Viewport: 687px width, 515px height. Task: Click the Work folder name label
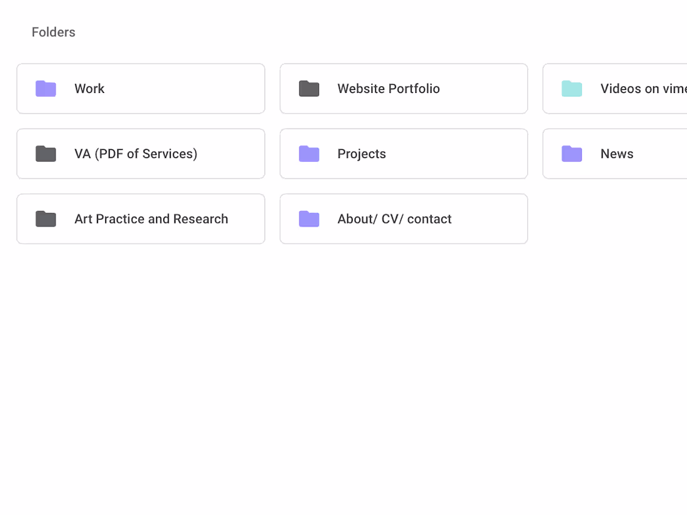(x=89, y=89)
